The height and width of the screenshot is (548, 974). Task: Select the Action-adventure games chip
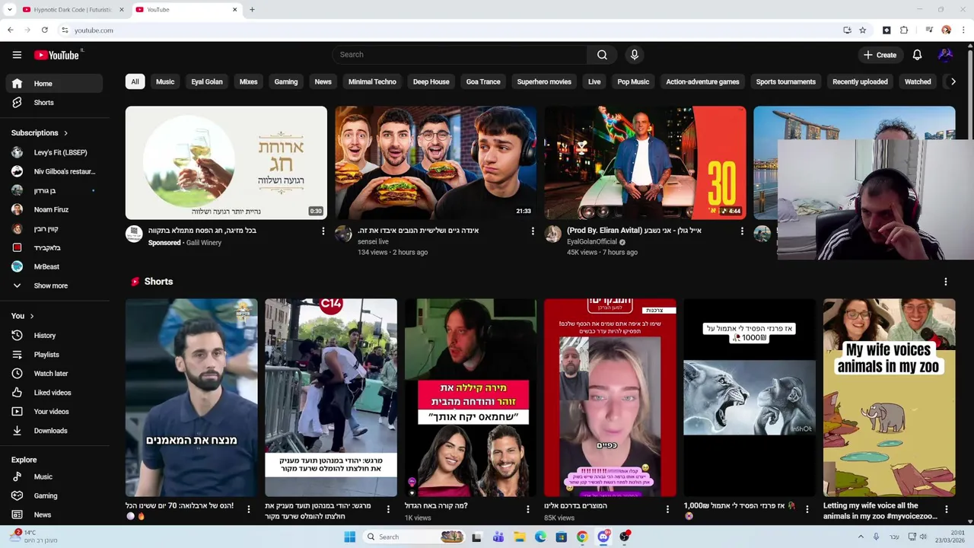coord(702,81)
